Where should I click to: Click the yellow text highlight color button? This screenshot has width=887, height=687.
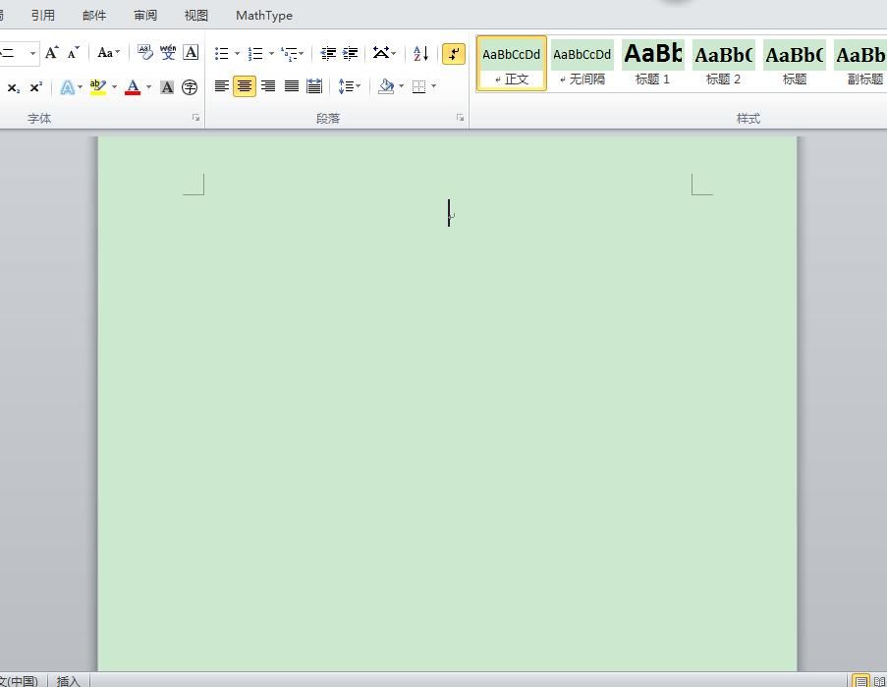pos(98,87)
